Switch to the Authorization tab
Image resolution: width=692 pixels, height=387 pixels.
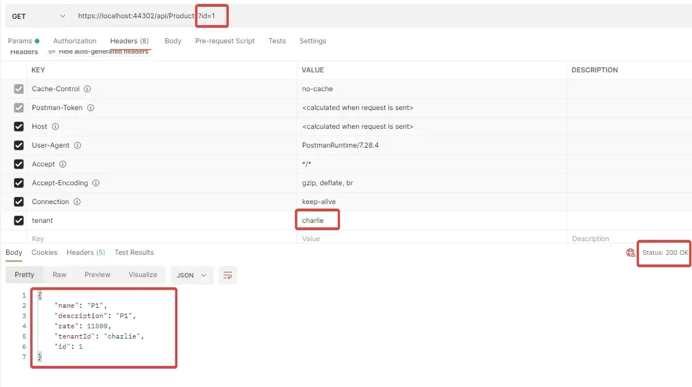click(x=75, y=40)
